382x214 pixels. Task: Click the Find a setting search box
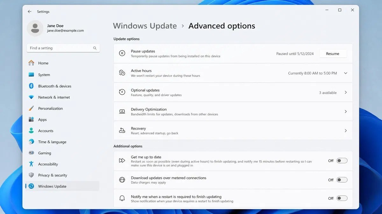63,48
